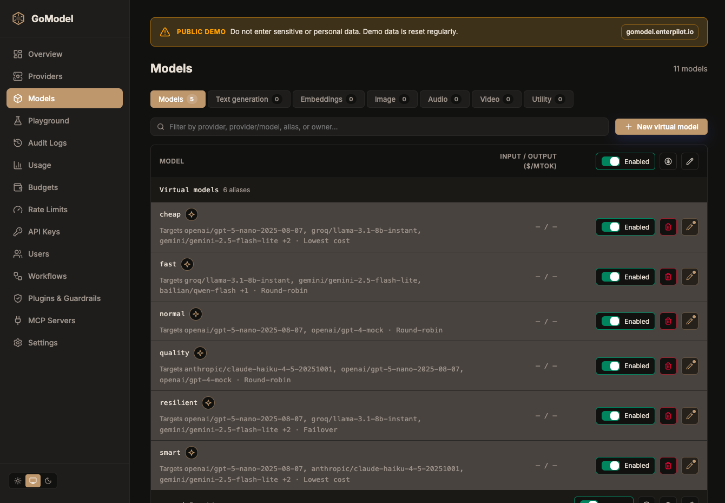Open the gomodel.enterpilot.io link
725x503 pixels.
coord(660,32)
